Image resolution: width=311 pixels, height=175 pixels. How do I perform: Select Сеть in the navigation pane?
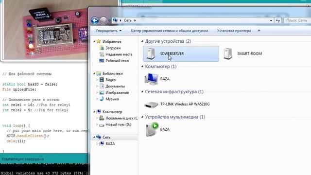pos(106,137)
